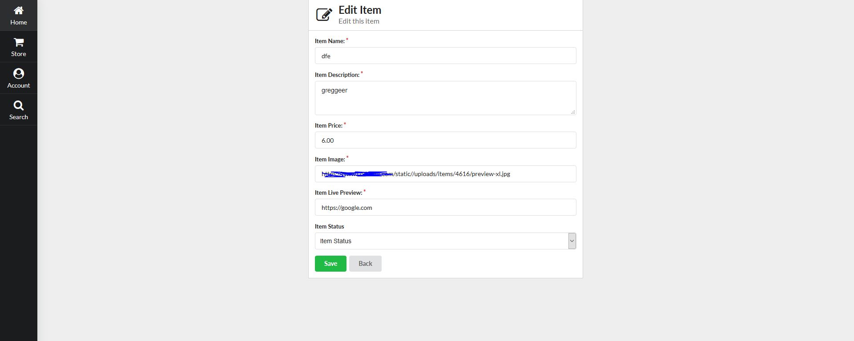
Task: Click the Item Image URL field
Action: (445, 174)
